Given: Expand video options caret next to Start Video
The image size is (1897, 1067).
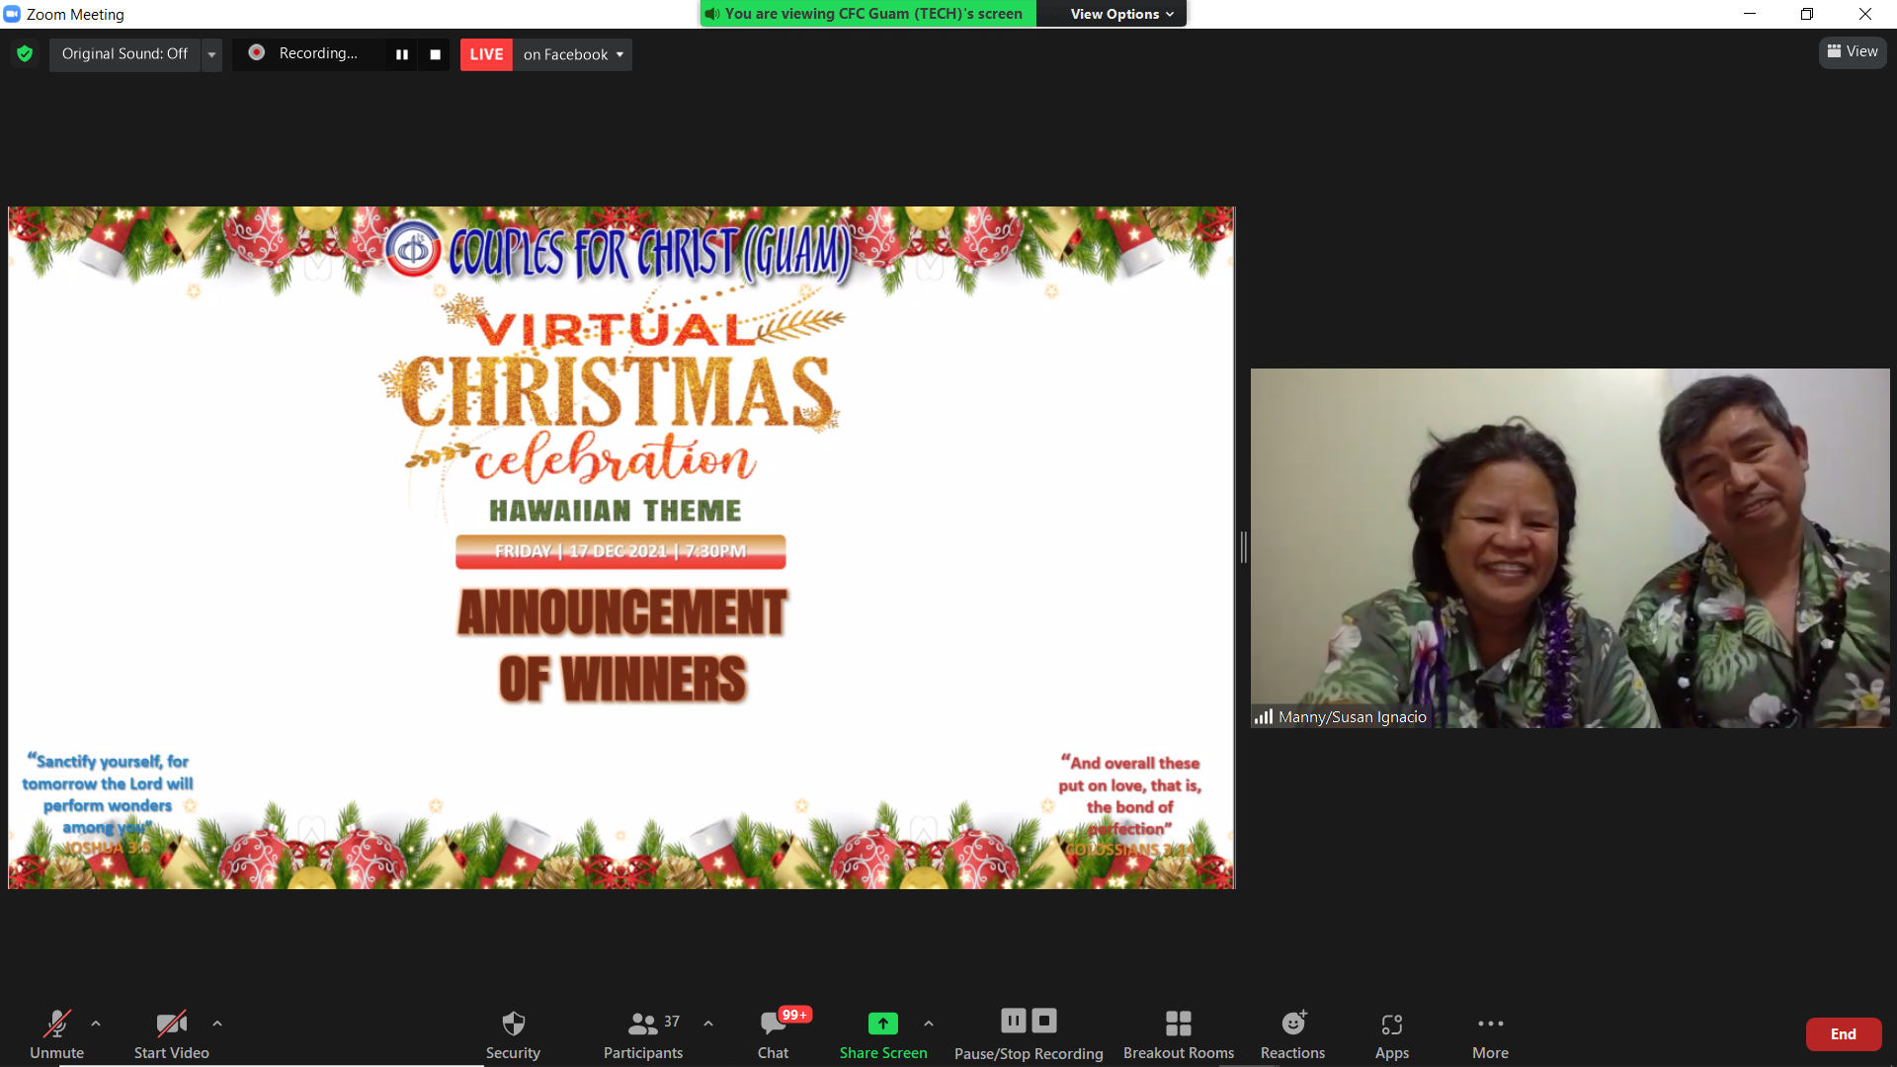Looking at the screenshot, I should point(217,1024).
